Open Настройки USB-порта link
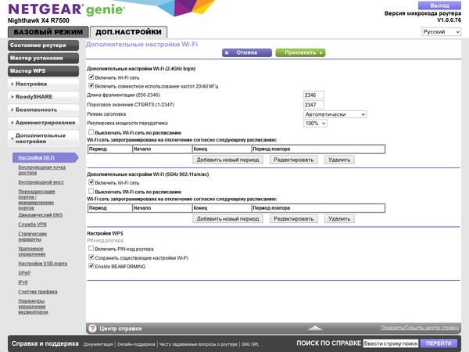Viewport: 469px width, 352px height. (x=42, y=264)
